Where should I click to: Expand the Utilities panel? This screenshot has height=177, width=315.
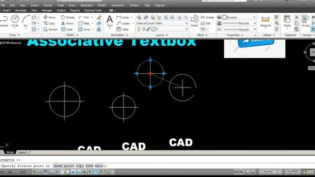coord(268,35)
